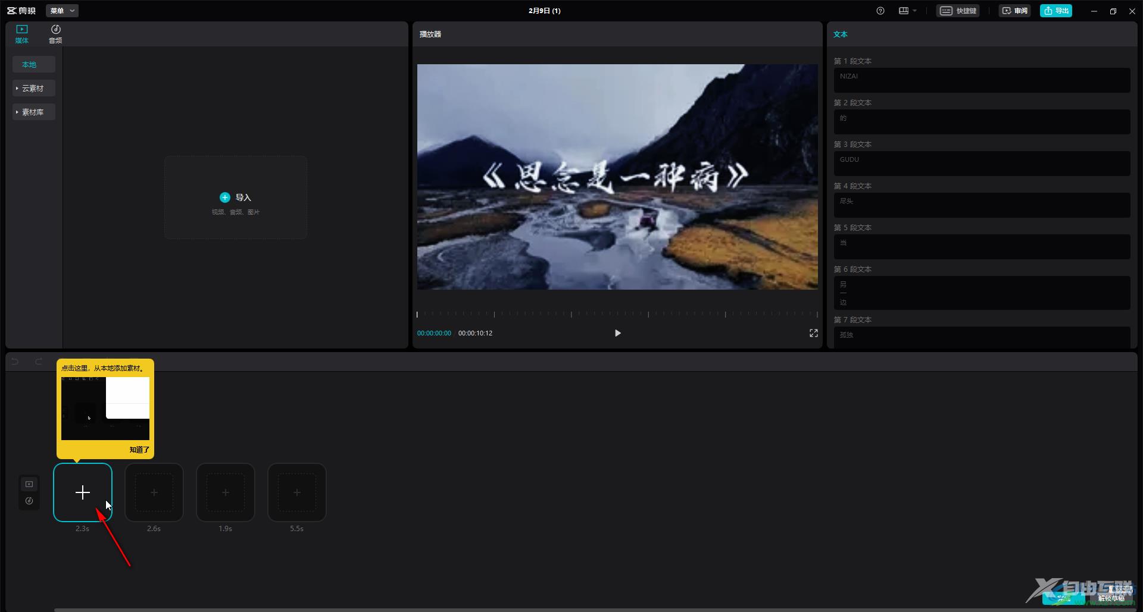
Task: Edit the 第 3 段文本 field GUDU
Action: 982,164
